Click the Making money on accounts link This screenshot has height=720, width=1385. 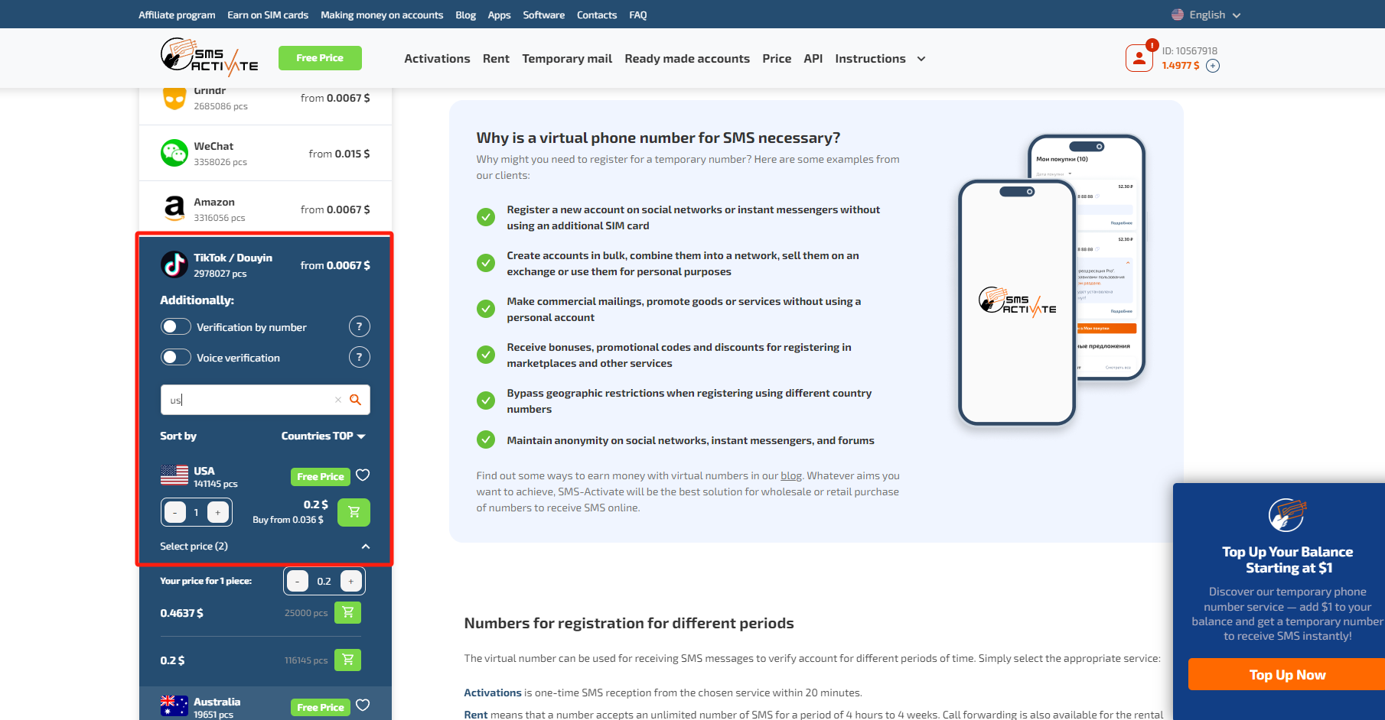[382, 15]
